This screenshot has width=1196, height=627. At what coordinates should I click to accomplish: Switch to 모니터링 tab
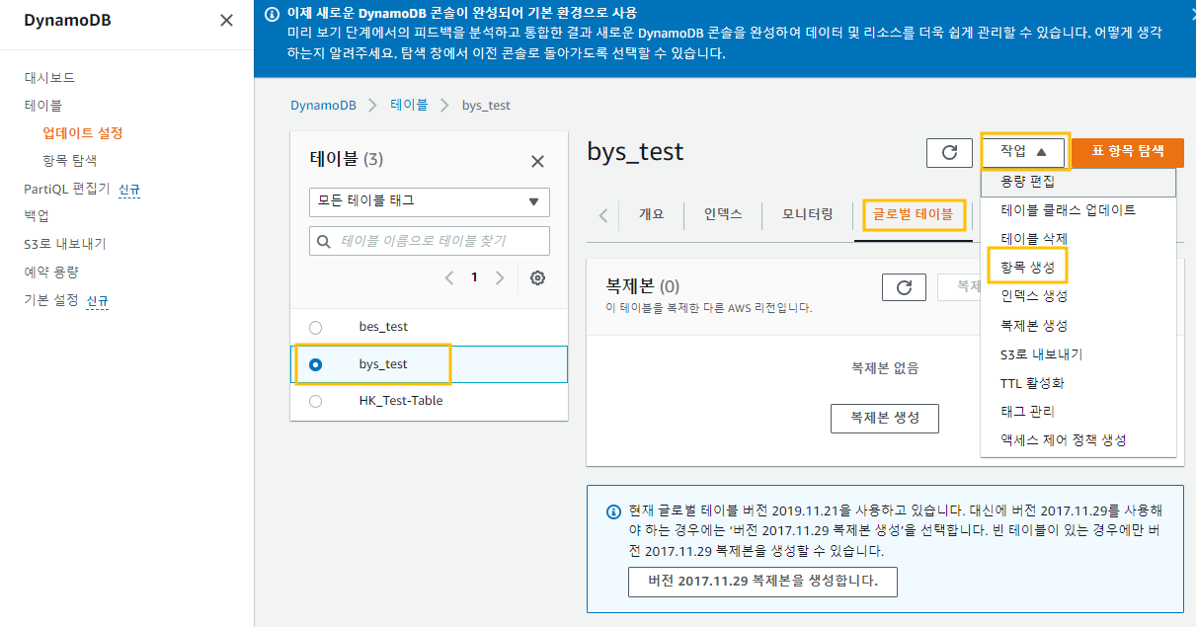[x=807, y=214]
